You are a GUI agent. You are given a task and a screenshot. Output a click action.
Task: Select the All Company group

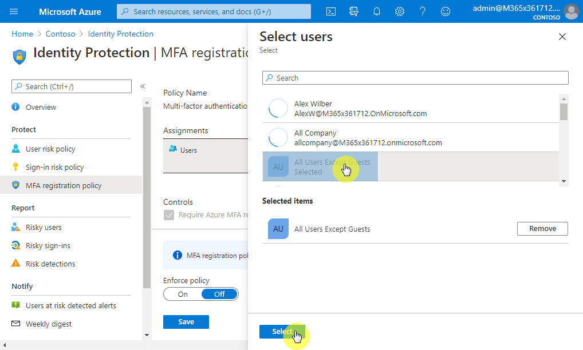[x=411, y=137]
